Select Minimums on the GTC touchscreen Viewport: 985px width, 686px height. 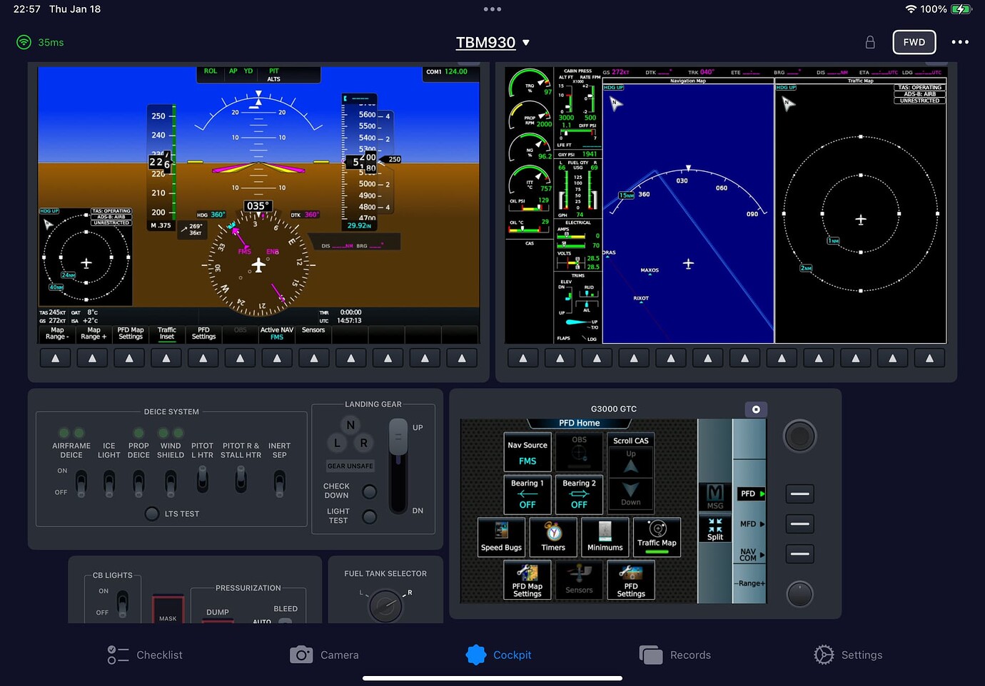pyautogui.click(x=605, y=537)
